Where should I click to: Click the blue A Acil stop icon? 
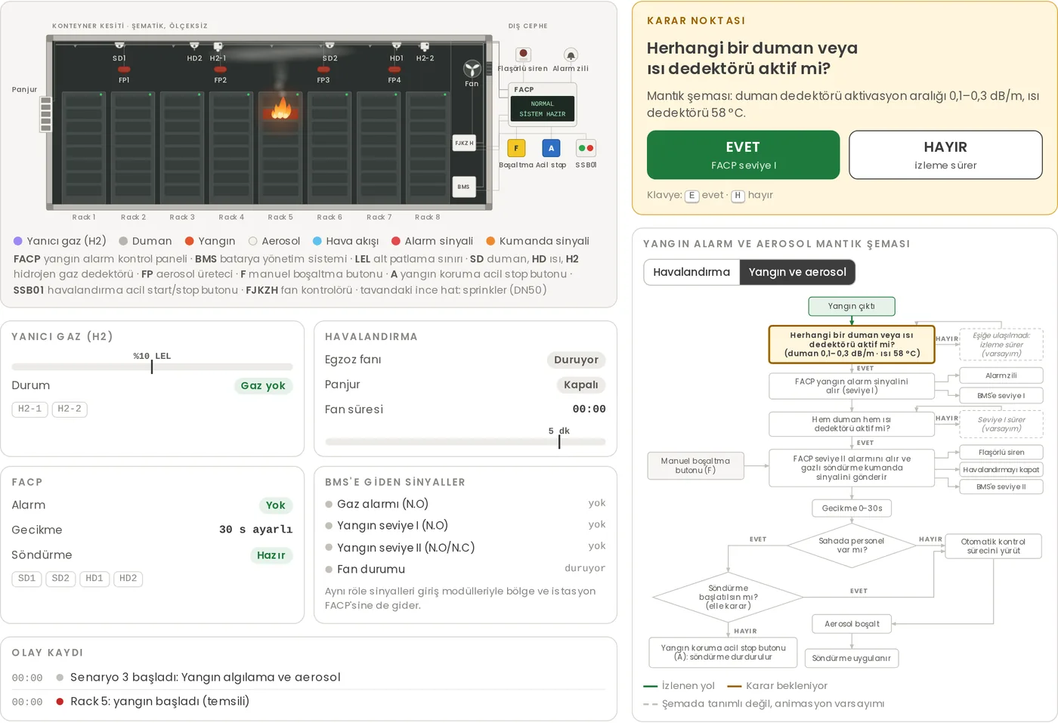[x=551, y=148]
